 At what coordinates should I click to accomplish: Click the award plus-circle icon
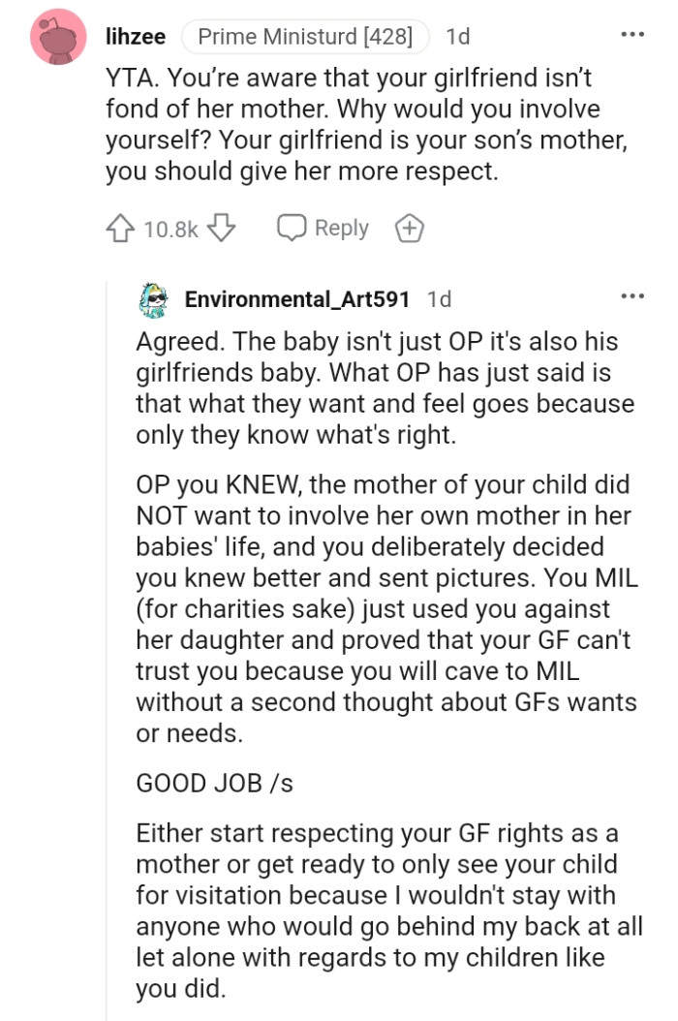(409, 228)
